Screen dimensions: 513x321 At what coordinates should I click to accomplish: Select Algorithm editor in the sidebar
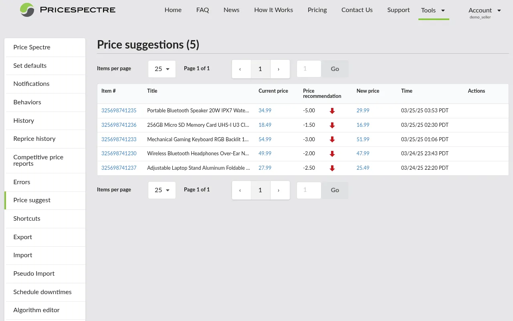pos(36,310)
